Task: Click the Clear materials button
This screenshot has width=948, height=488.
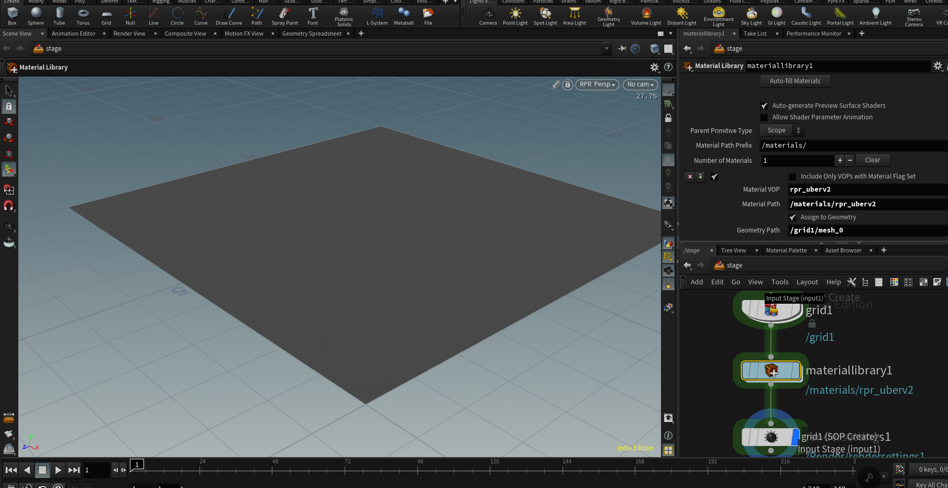Action: point(872,160)
